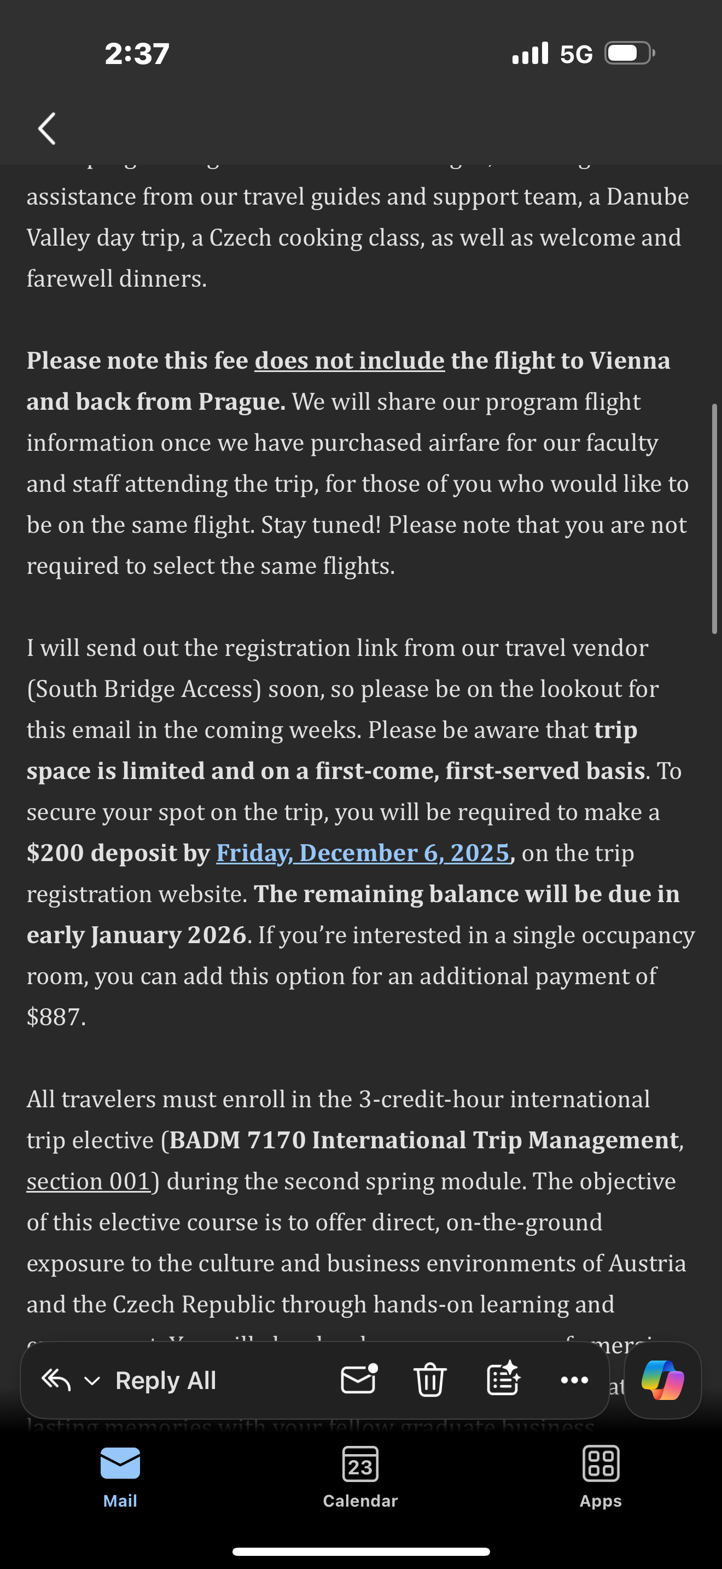Viewport: 722px width, 1569px height.
Task: Tap the summarize notes sparkle icon
Action: [x=503, y=1380]
